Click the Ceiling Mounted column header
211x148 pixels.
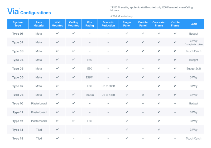[74, 24]
